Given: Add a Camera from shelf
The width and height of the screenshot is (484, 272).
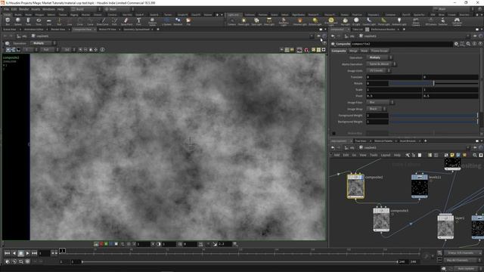Looking at the screenshot, I should pos(232,21).
